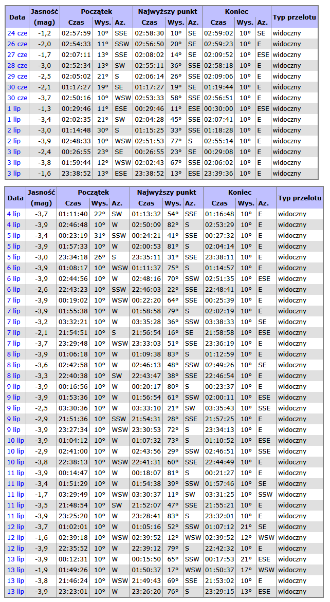Click the altitude value 82°

173,224
